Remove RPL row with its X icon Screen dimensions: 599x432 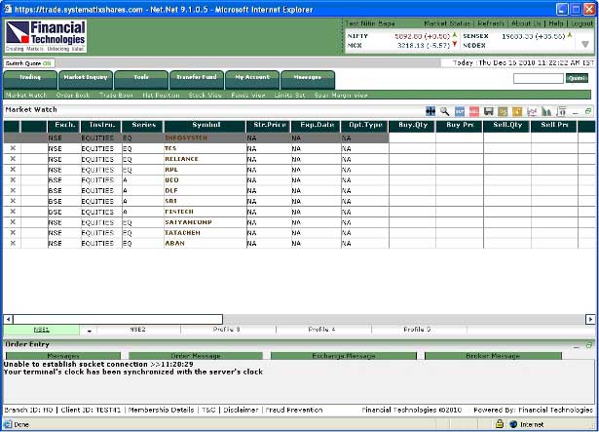point(13,169)
